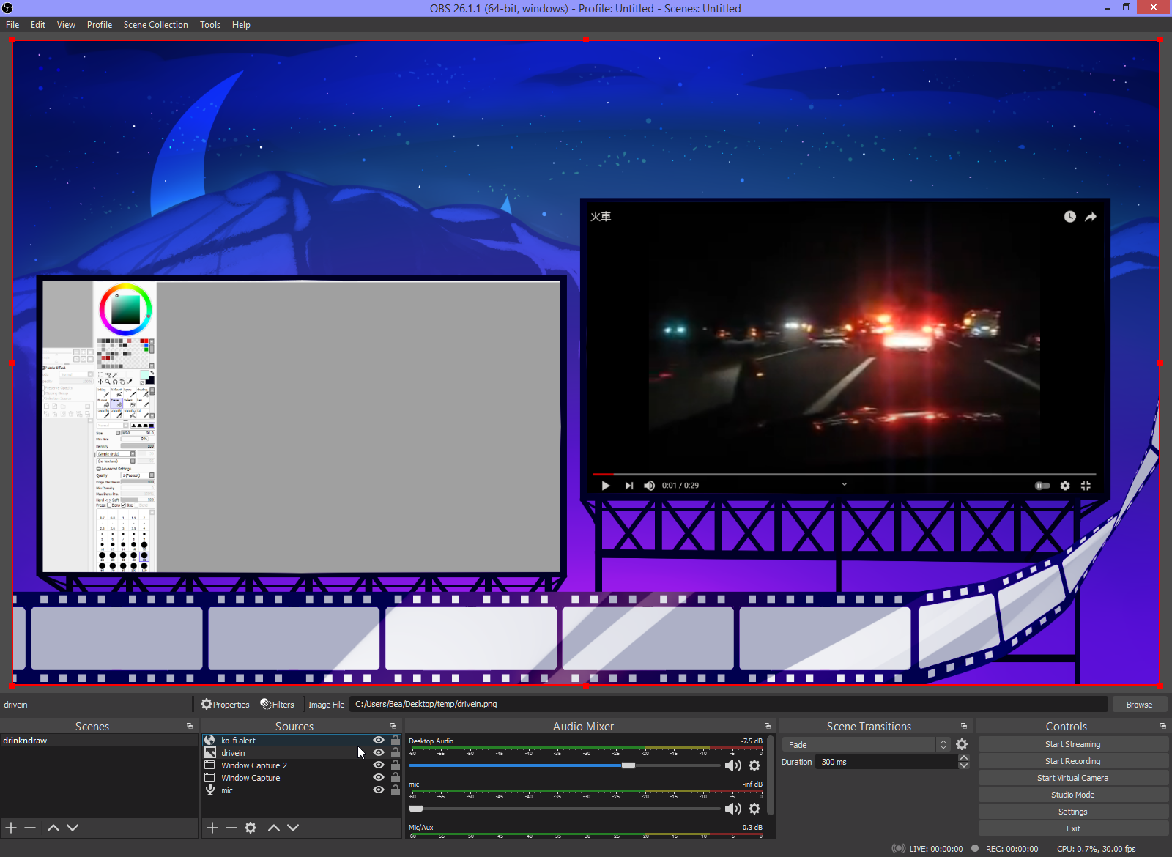Hide the Window Capture source
This screenshot has height=857, width=1172.
(379, 777)
